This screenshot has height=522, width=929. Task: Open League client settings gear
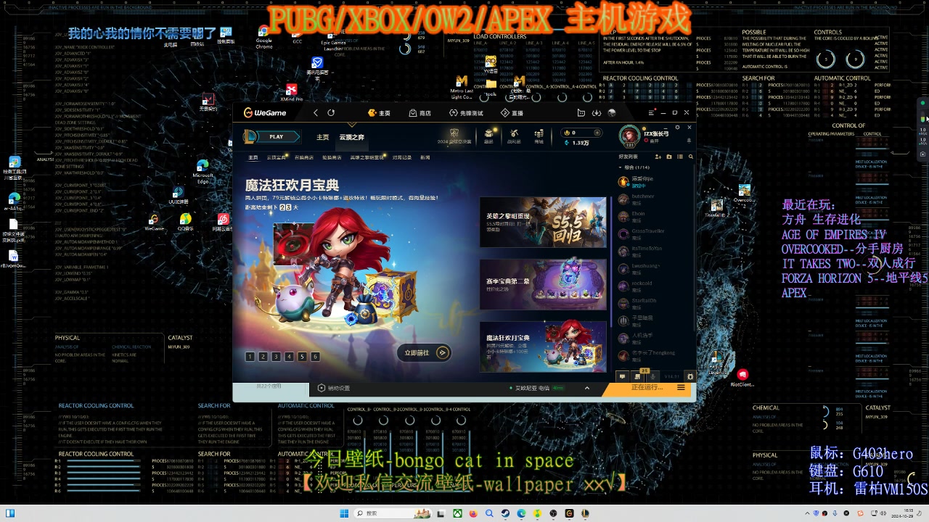point(678,128)
